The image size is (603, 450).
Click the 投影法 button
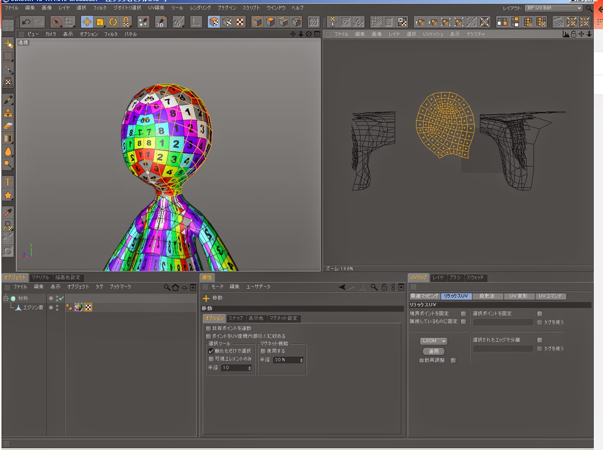pos(487,296)
